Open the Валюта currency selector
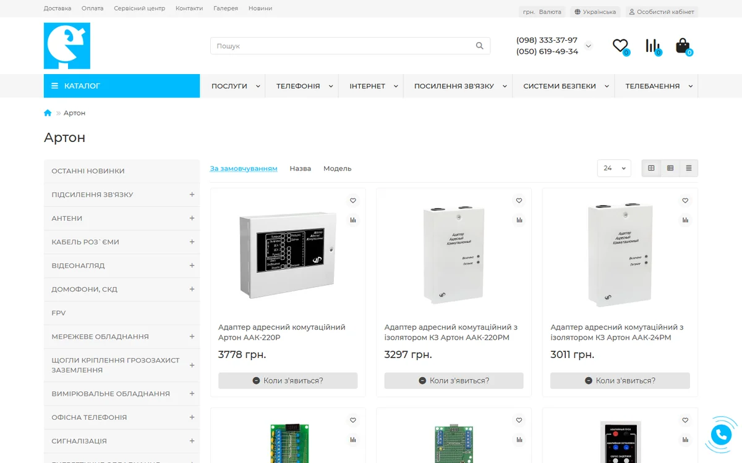 pos(542,12)
